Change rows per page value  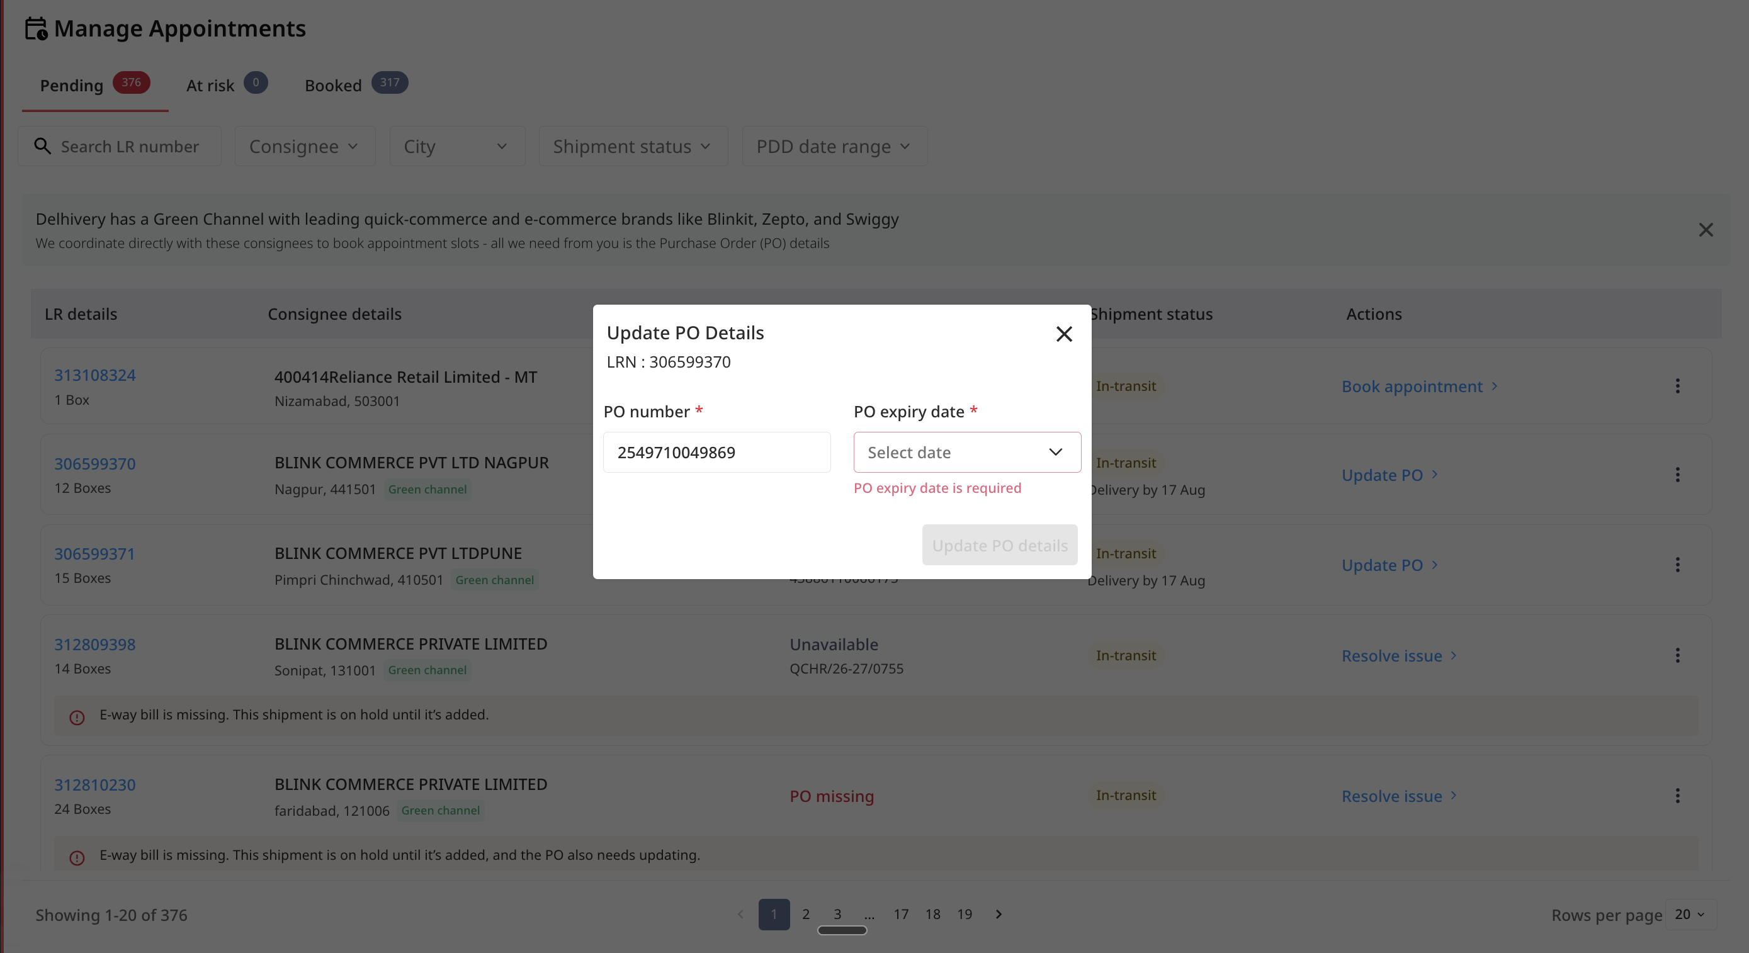[x=1690, y=915]
